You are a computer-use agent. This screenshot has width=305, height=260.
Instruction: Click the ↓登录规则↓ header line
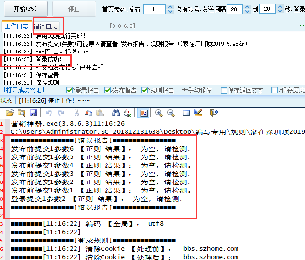pos(93,240)
